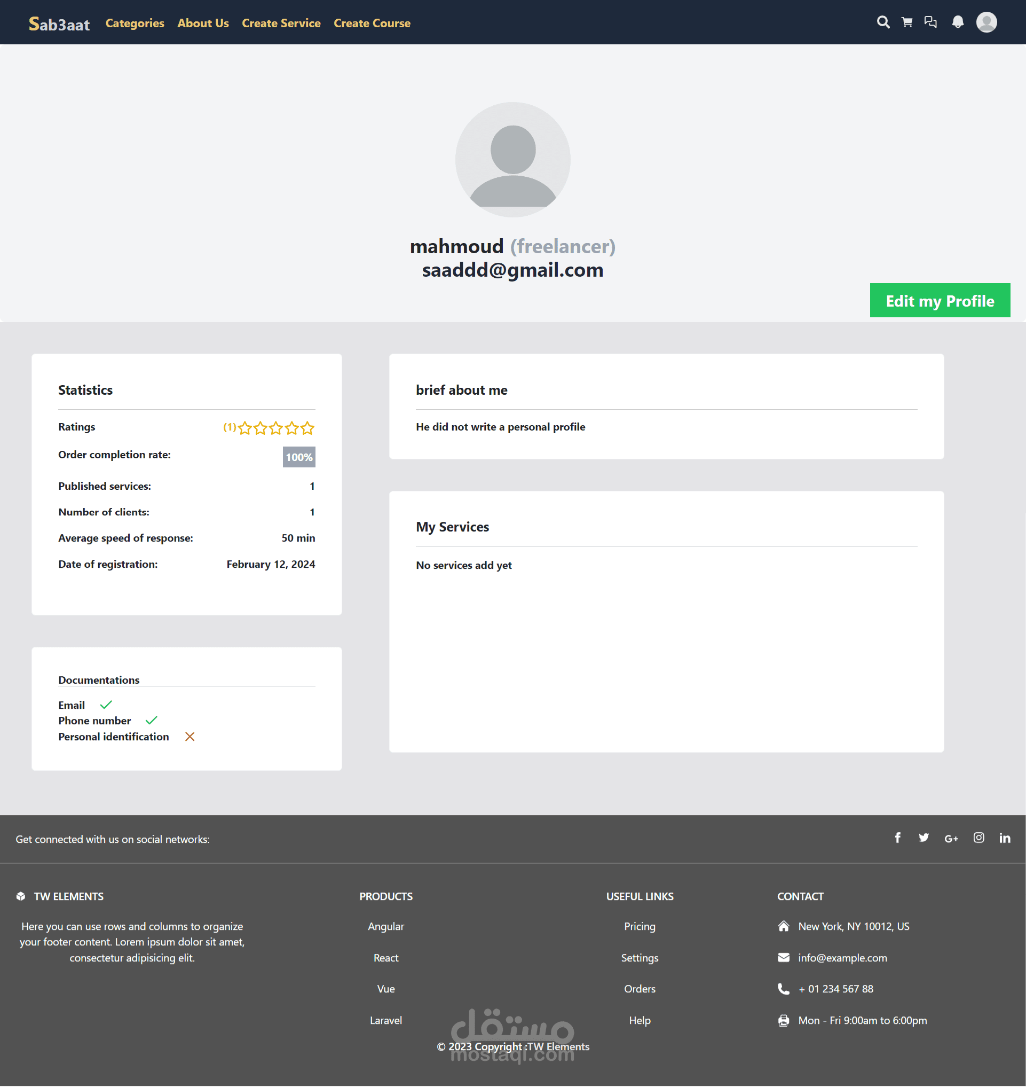
Task: Open the shopping cart icon
Action: 907,22
